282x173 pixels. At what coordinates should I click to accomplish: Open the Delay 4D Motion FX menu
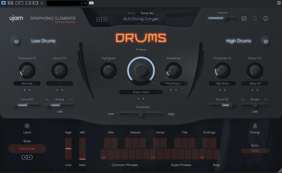point(255,84)
